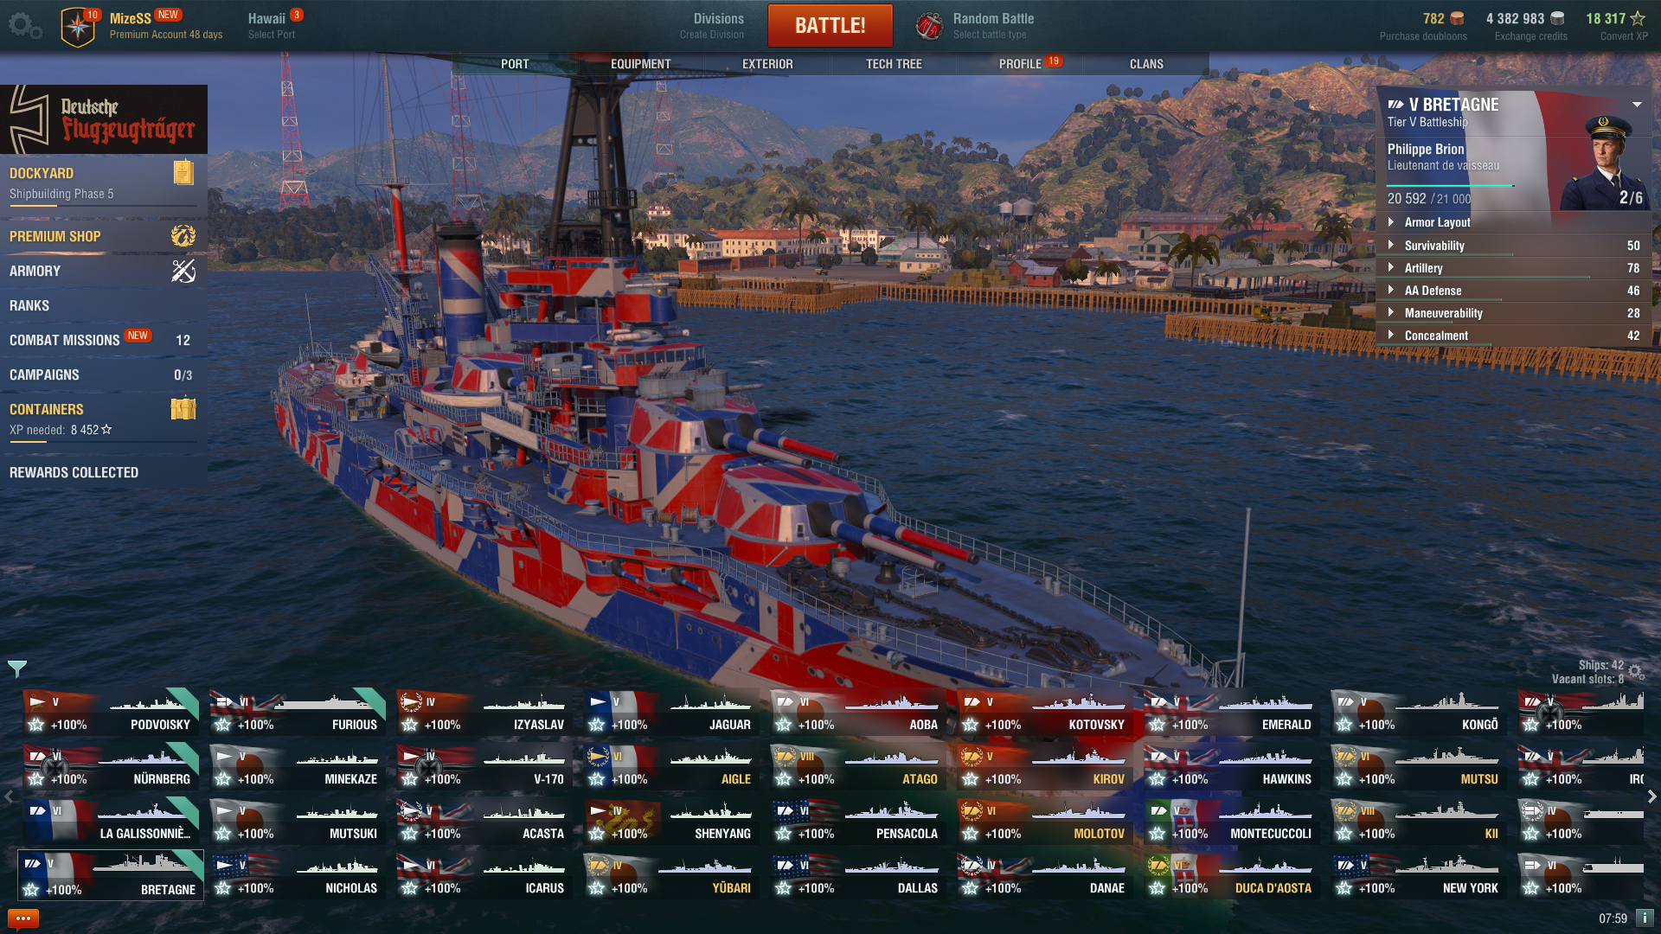Image resolution: width=1661 pixels, height=934 pixels.
Task: Open carousel settings gear near Ships count
Action: point(1636,672)
